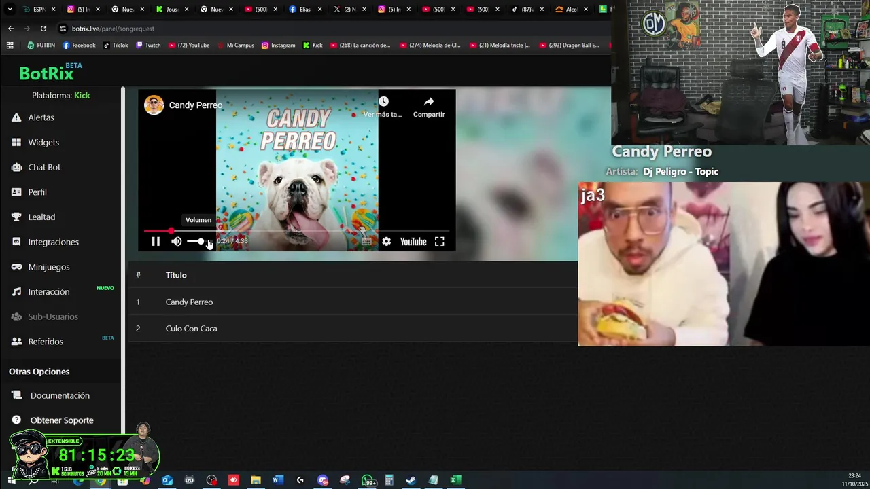Open WhatsApp from the taskbar
The image size is (870, 489).
[x=368, y=480]
